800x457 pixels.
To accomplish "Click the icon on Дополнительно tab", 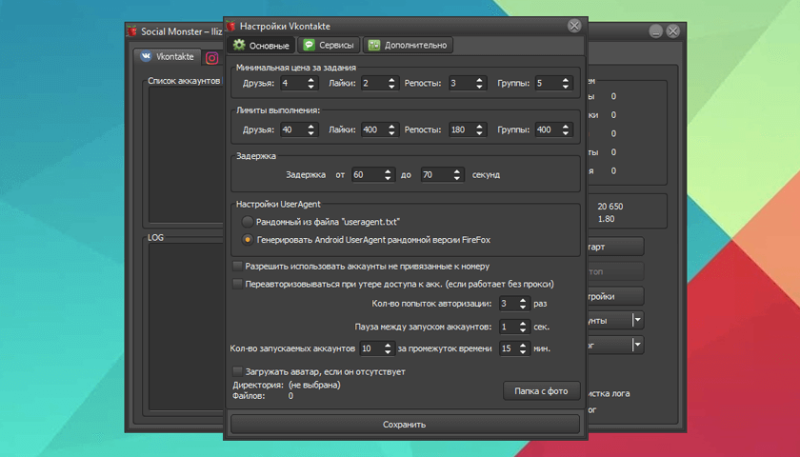I will pos(374,45).
